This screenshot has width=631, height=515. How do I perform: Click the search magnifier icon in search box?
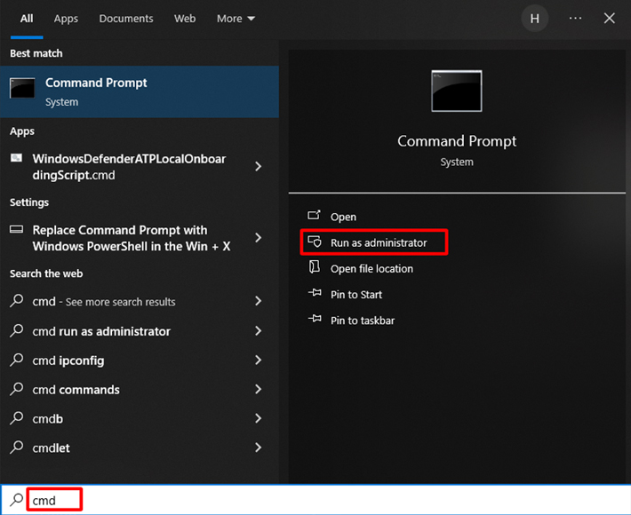(x=17, y=500)
